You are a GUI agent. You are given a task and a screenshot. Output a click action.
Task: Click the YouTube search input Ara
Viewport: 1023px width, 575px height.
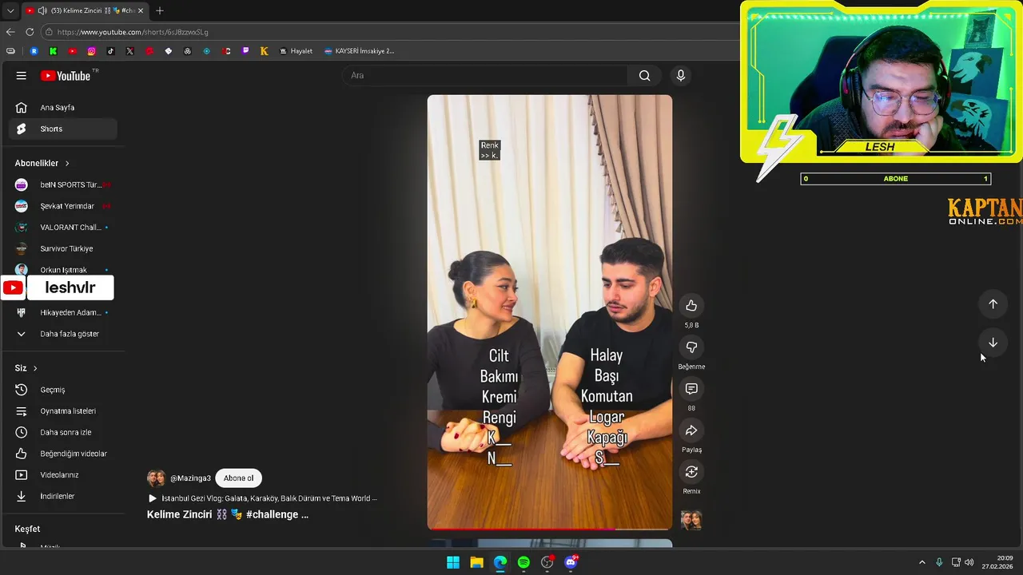point(485,76)
